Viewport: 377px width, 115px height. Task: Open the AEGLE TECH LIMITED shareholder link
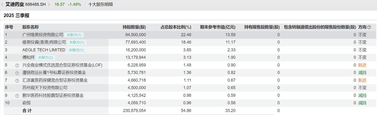[x=44, y=50]
